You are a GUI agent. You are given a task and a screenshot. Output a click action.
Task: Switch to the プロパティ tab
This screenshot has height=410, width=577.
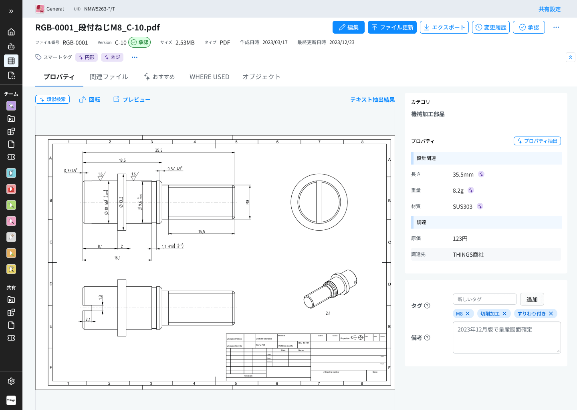tap(59, 77)
